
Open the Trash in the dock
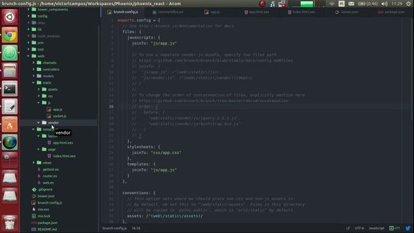(10, 223)
